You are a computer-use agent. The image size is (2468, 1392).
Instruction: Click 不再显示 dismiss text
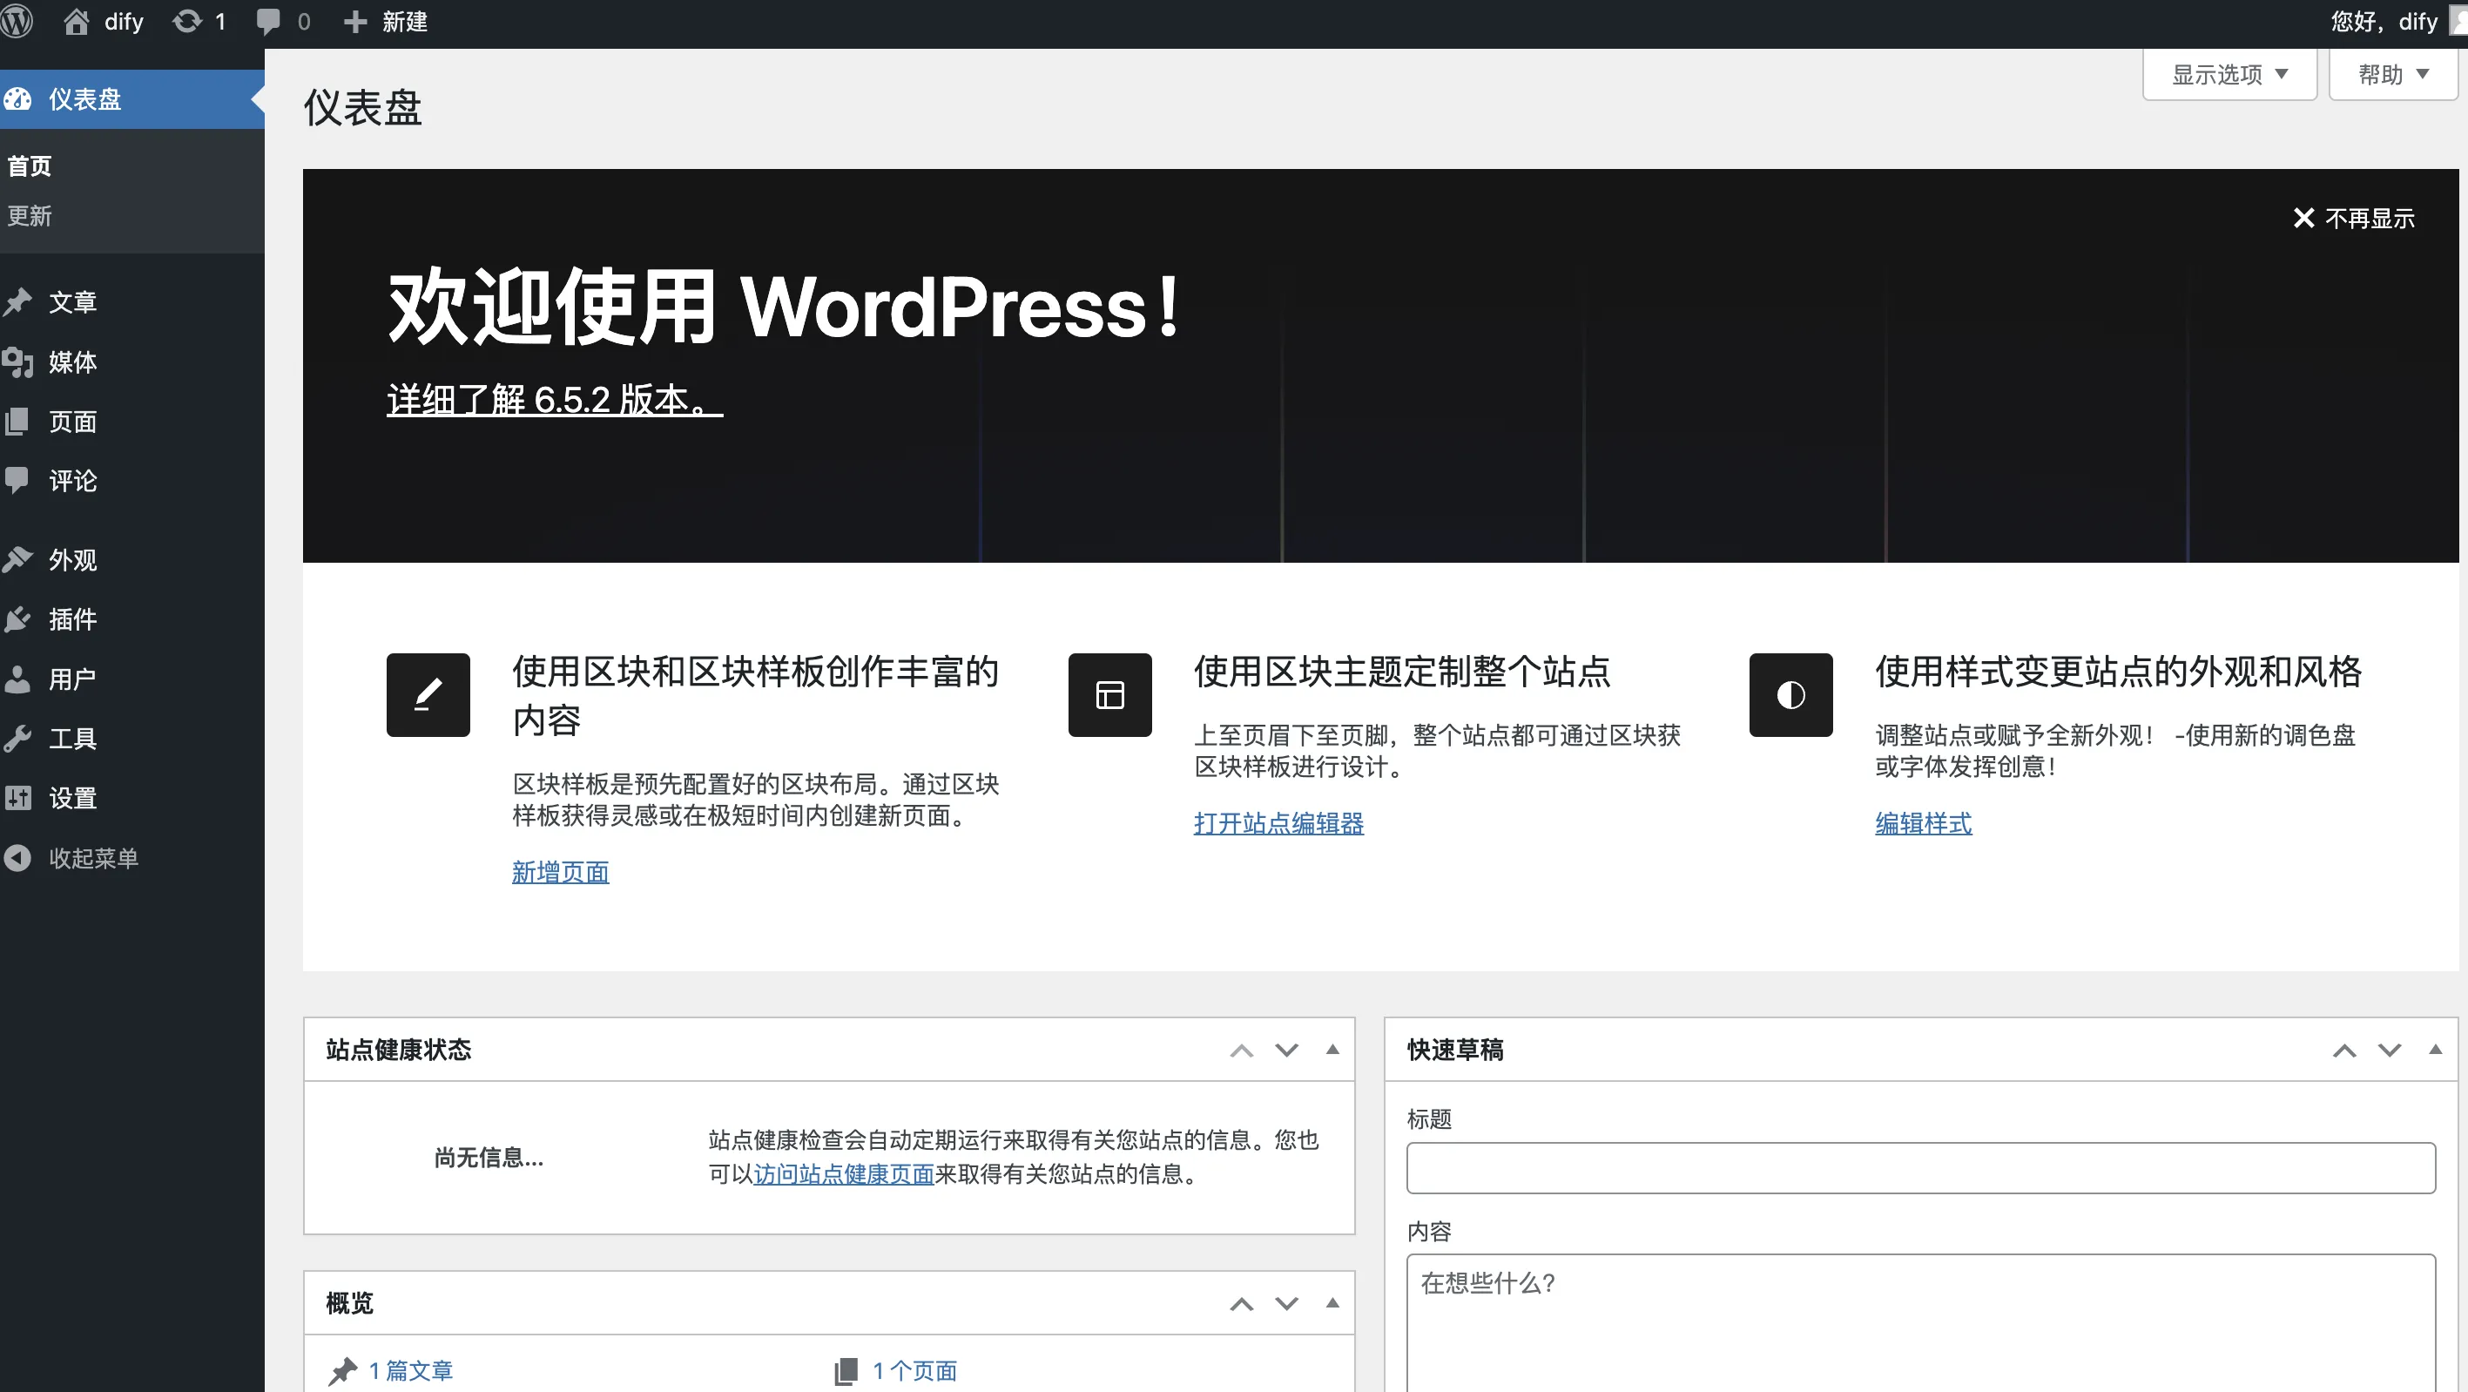(x=2370, y=219)
